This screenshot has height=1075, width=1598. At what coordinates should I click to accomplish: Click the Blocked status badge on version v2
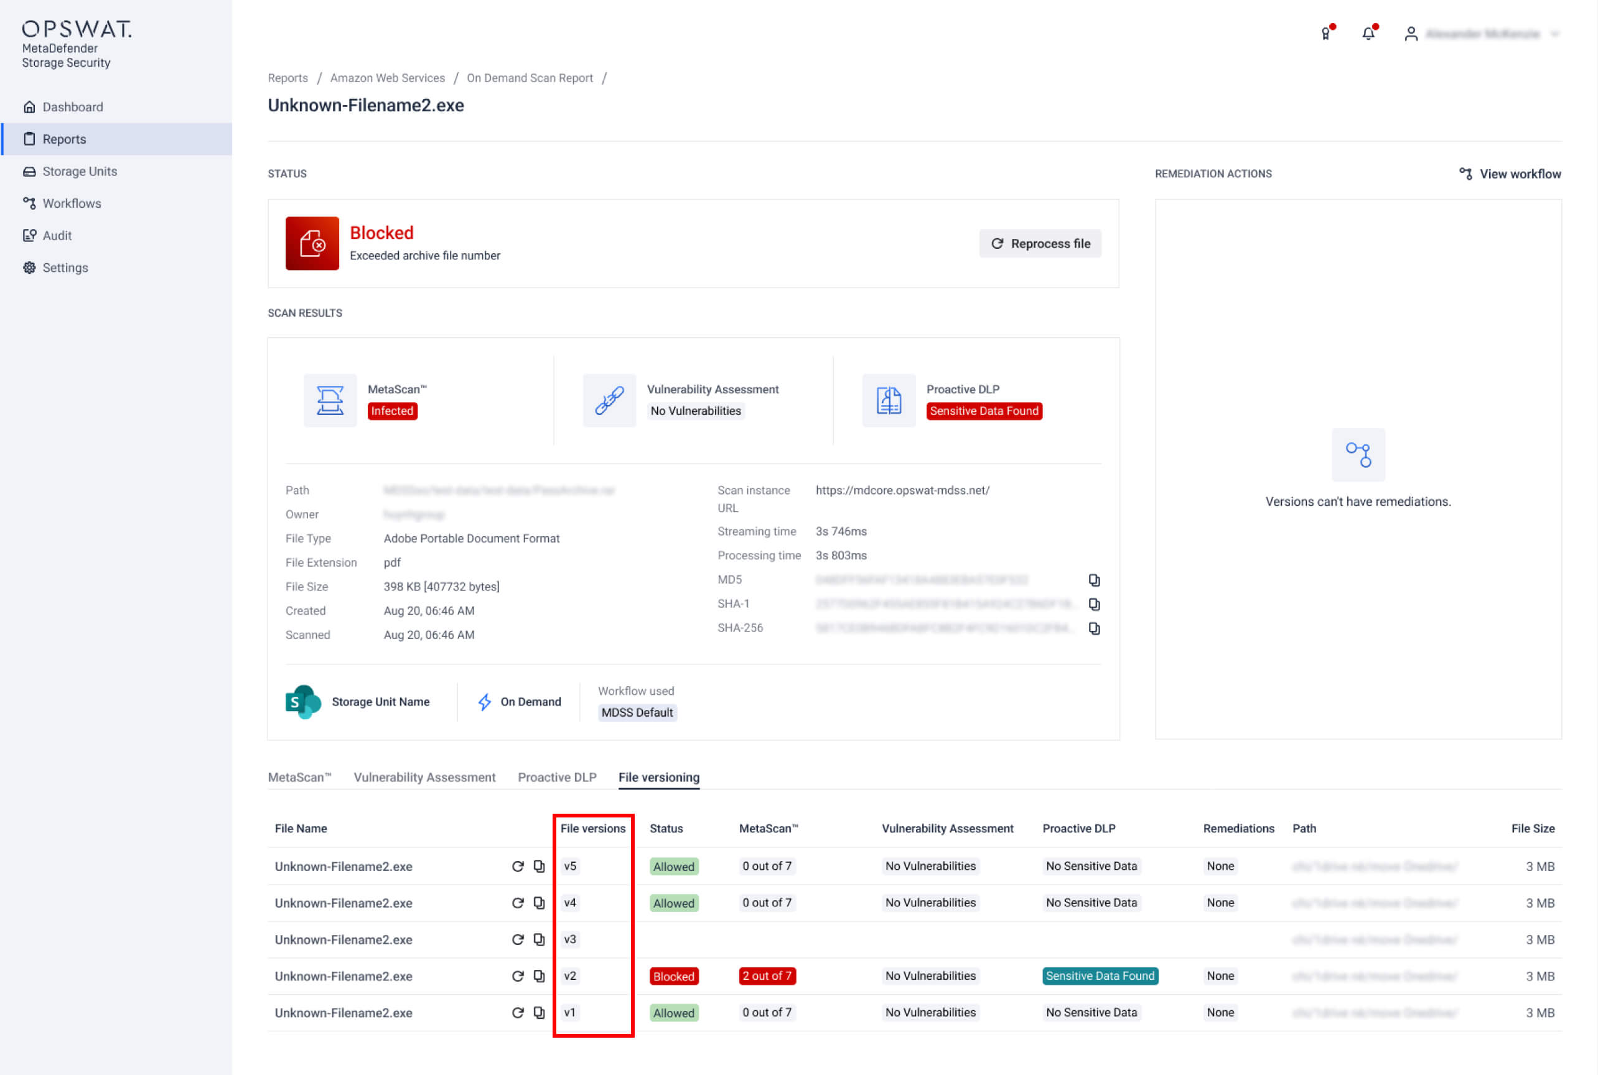[x=673, y=976]
